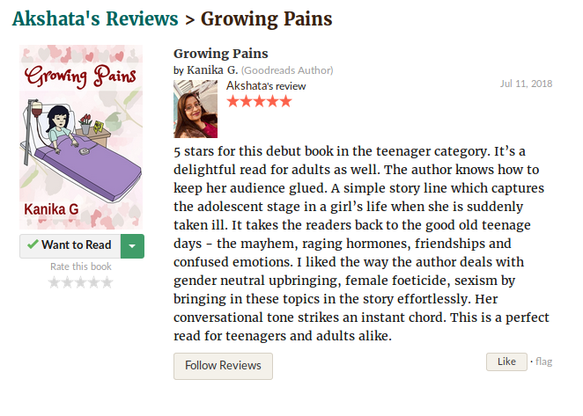583x416 pixels.
Task: Open the Akshata's Reviews breadcrumb link
Action: tap(95, 18)
